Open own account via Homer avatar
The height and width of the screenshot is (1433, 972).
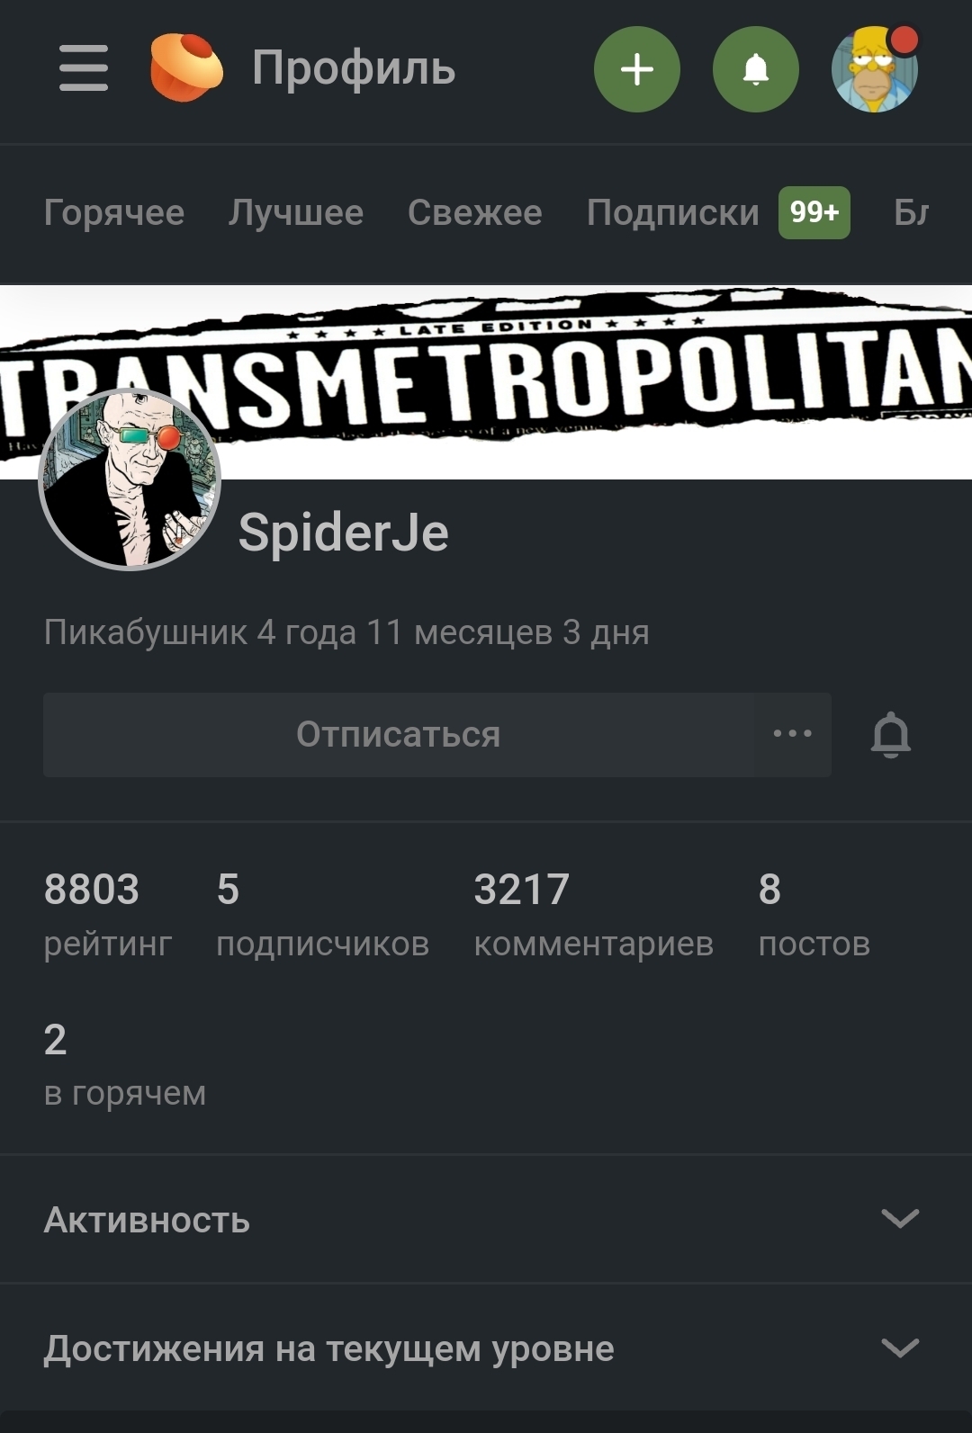[875, 69]
